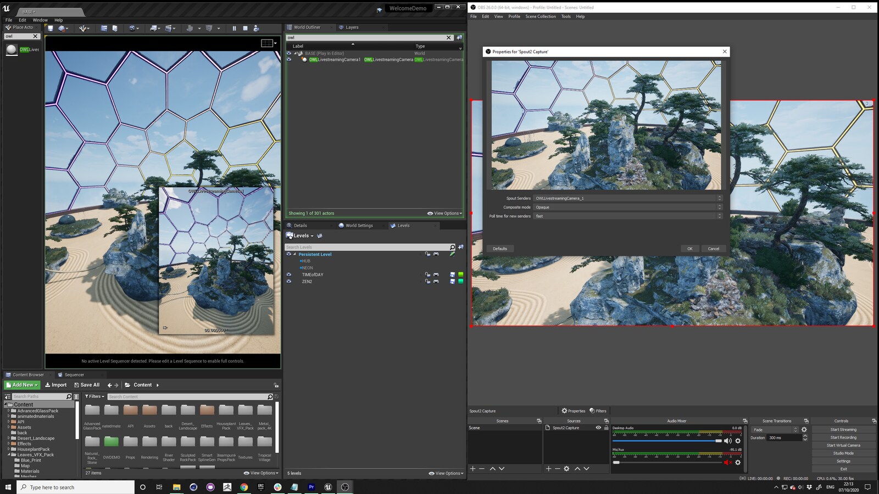This screenshot has width=879, height=494.
Task: Pause the play-in-editor simulation
Action: click(234, 28)
